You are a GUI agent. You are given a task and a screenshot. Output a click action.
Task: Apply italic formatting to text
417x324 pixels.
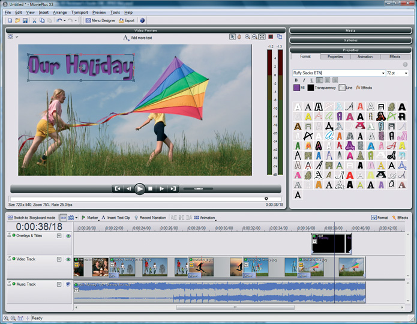(x=304, y=80)
